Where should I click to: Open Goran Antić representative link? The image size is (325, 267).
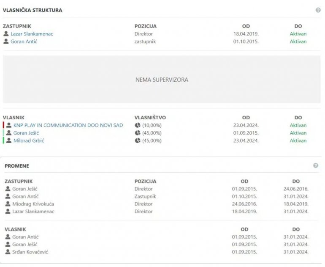click(x=24, y=41)
